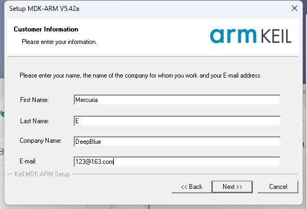307x209 pixels.
Task: Click the Last Name: label
Action: click(x=35, y=121)
